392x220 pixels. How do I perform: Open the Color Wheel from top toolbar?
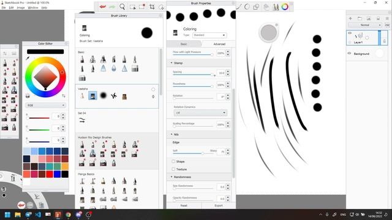tap(285, 7)
